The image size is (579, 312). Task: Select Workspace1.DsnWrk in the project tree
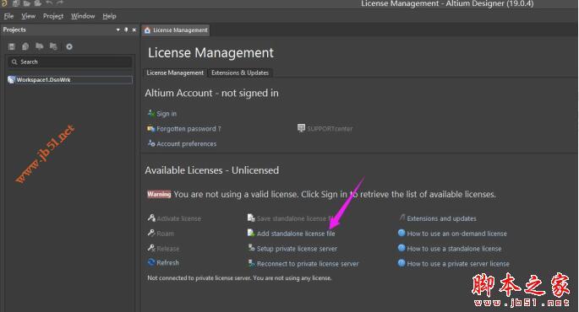click(x=70, y=79)
